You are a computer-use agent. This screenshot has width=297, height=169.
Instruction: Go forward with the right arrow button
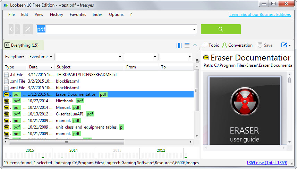pos(17,29)
